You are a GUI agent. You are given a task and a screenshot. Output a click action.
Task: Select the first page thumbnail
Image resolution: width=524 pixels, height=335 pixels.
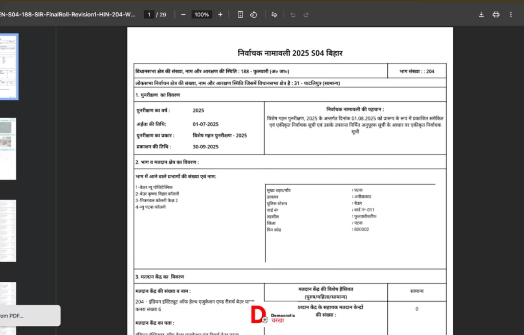[8, 65]
